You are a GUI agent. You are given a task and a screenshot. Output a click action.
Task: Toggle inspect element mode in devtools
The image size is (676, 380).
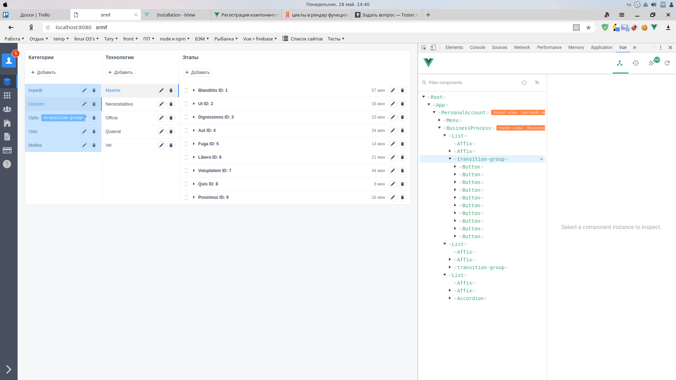[x=424, y=47]
